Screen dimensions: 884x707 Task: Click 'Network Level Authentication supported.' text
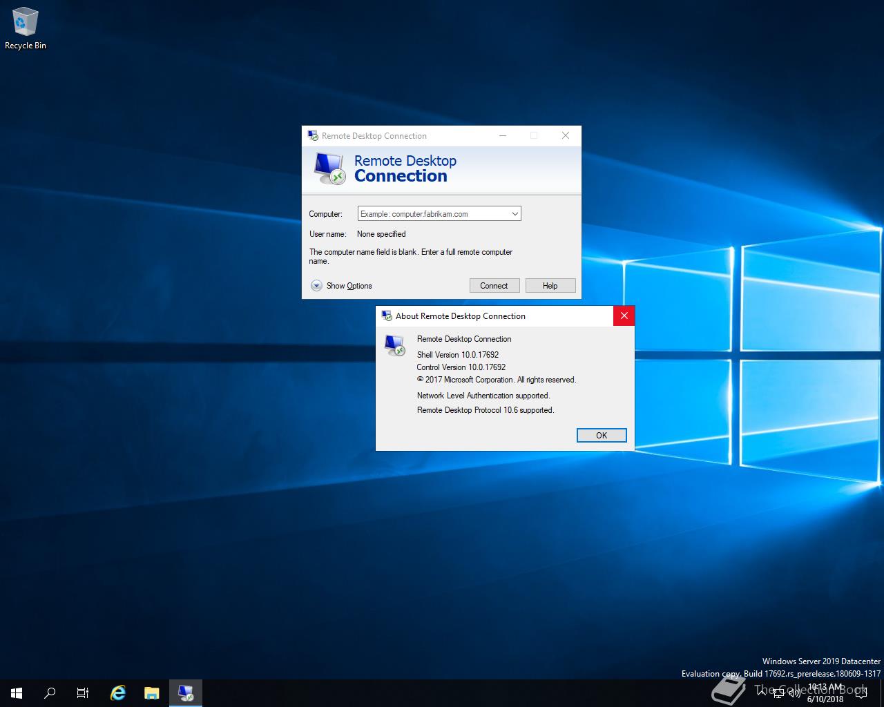(x=483, y=396)
